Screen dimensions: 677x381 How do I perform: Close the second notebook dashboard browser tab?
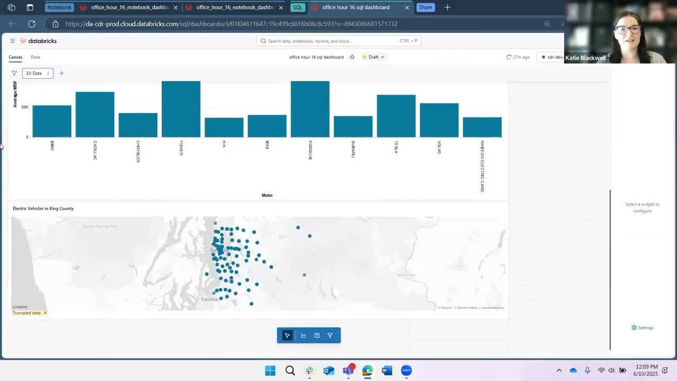pyautogui.click(x=281, y=7)
